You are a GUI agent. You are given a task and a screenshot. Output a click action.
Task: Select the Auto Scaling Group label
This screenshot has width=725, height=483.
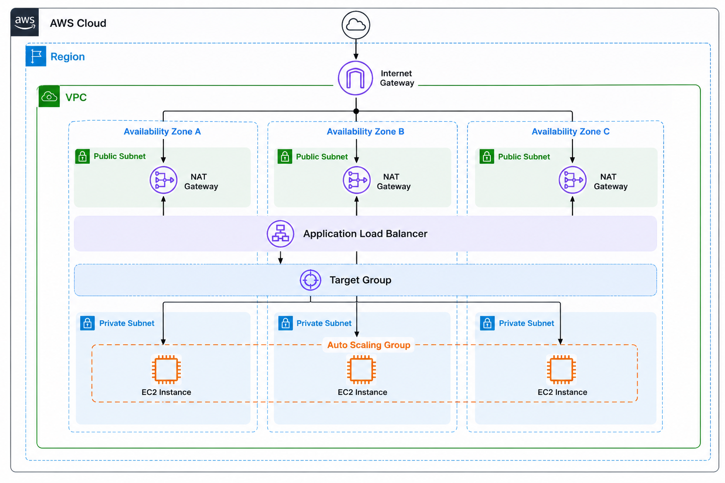pos(369,345)
